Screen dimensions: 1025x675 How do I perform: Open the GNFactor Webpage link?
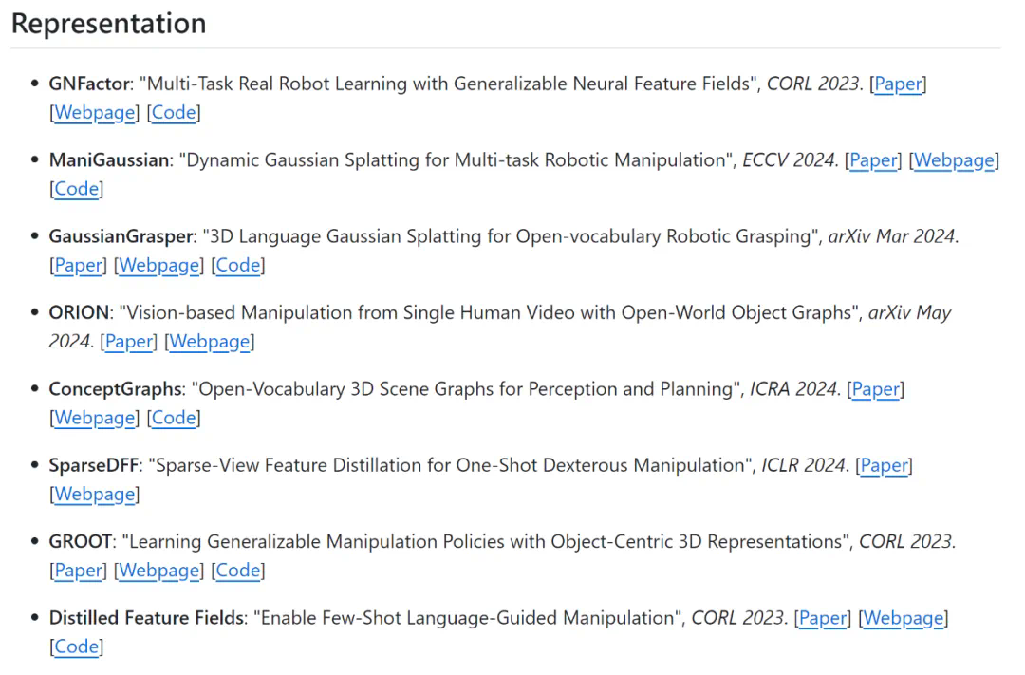[95, 113]
